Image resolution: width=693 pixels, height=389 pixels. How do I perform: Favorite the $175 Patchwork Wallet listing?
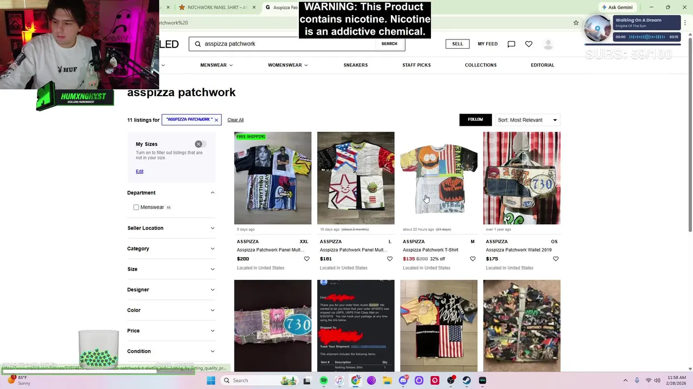click(x=555, y=259)
